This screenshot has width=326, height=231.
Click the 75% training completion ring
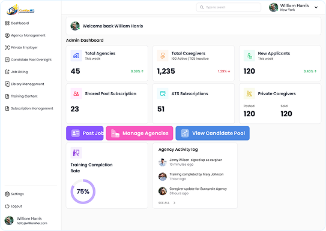[83, 192]
